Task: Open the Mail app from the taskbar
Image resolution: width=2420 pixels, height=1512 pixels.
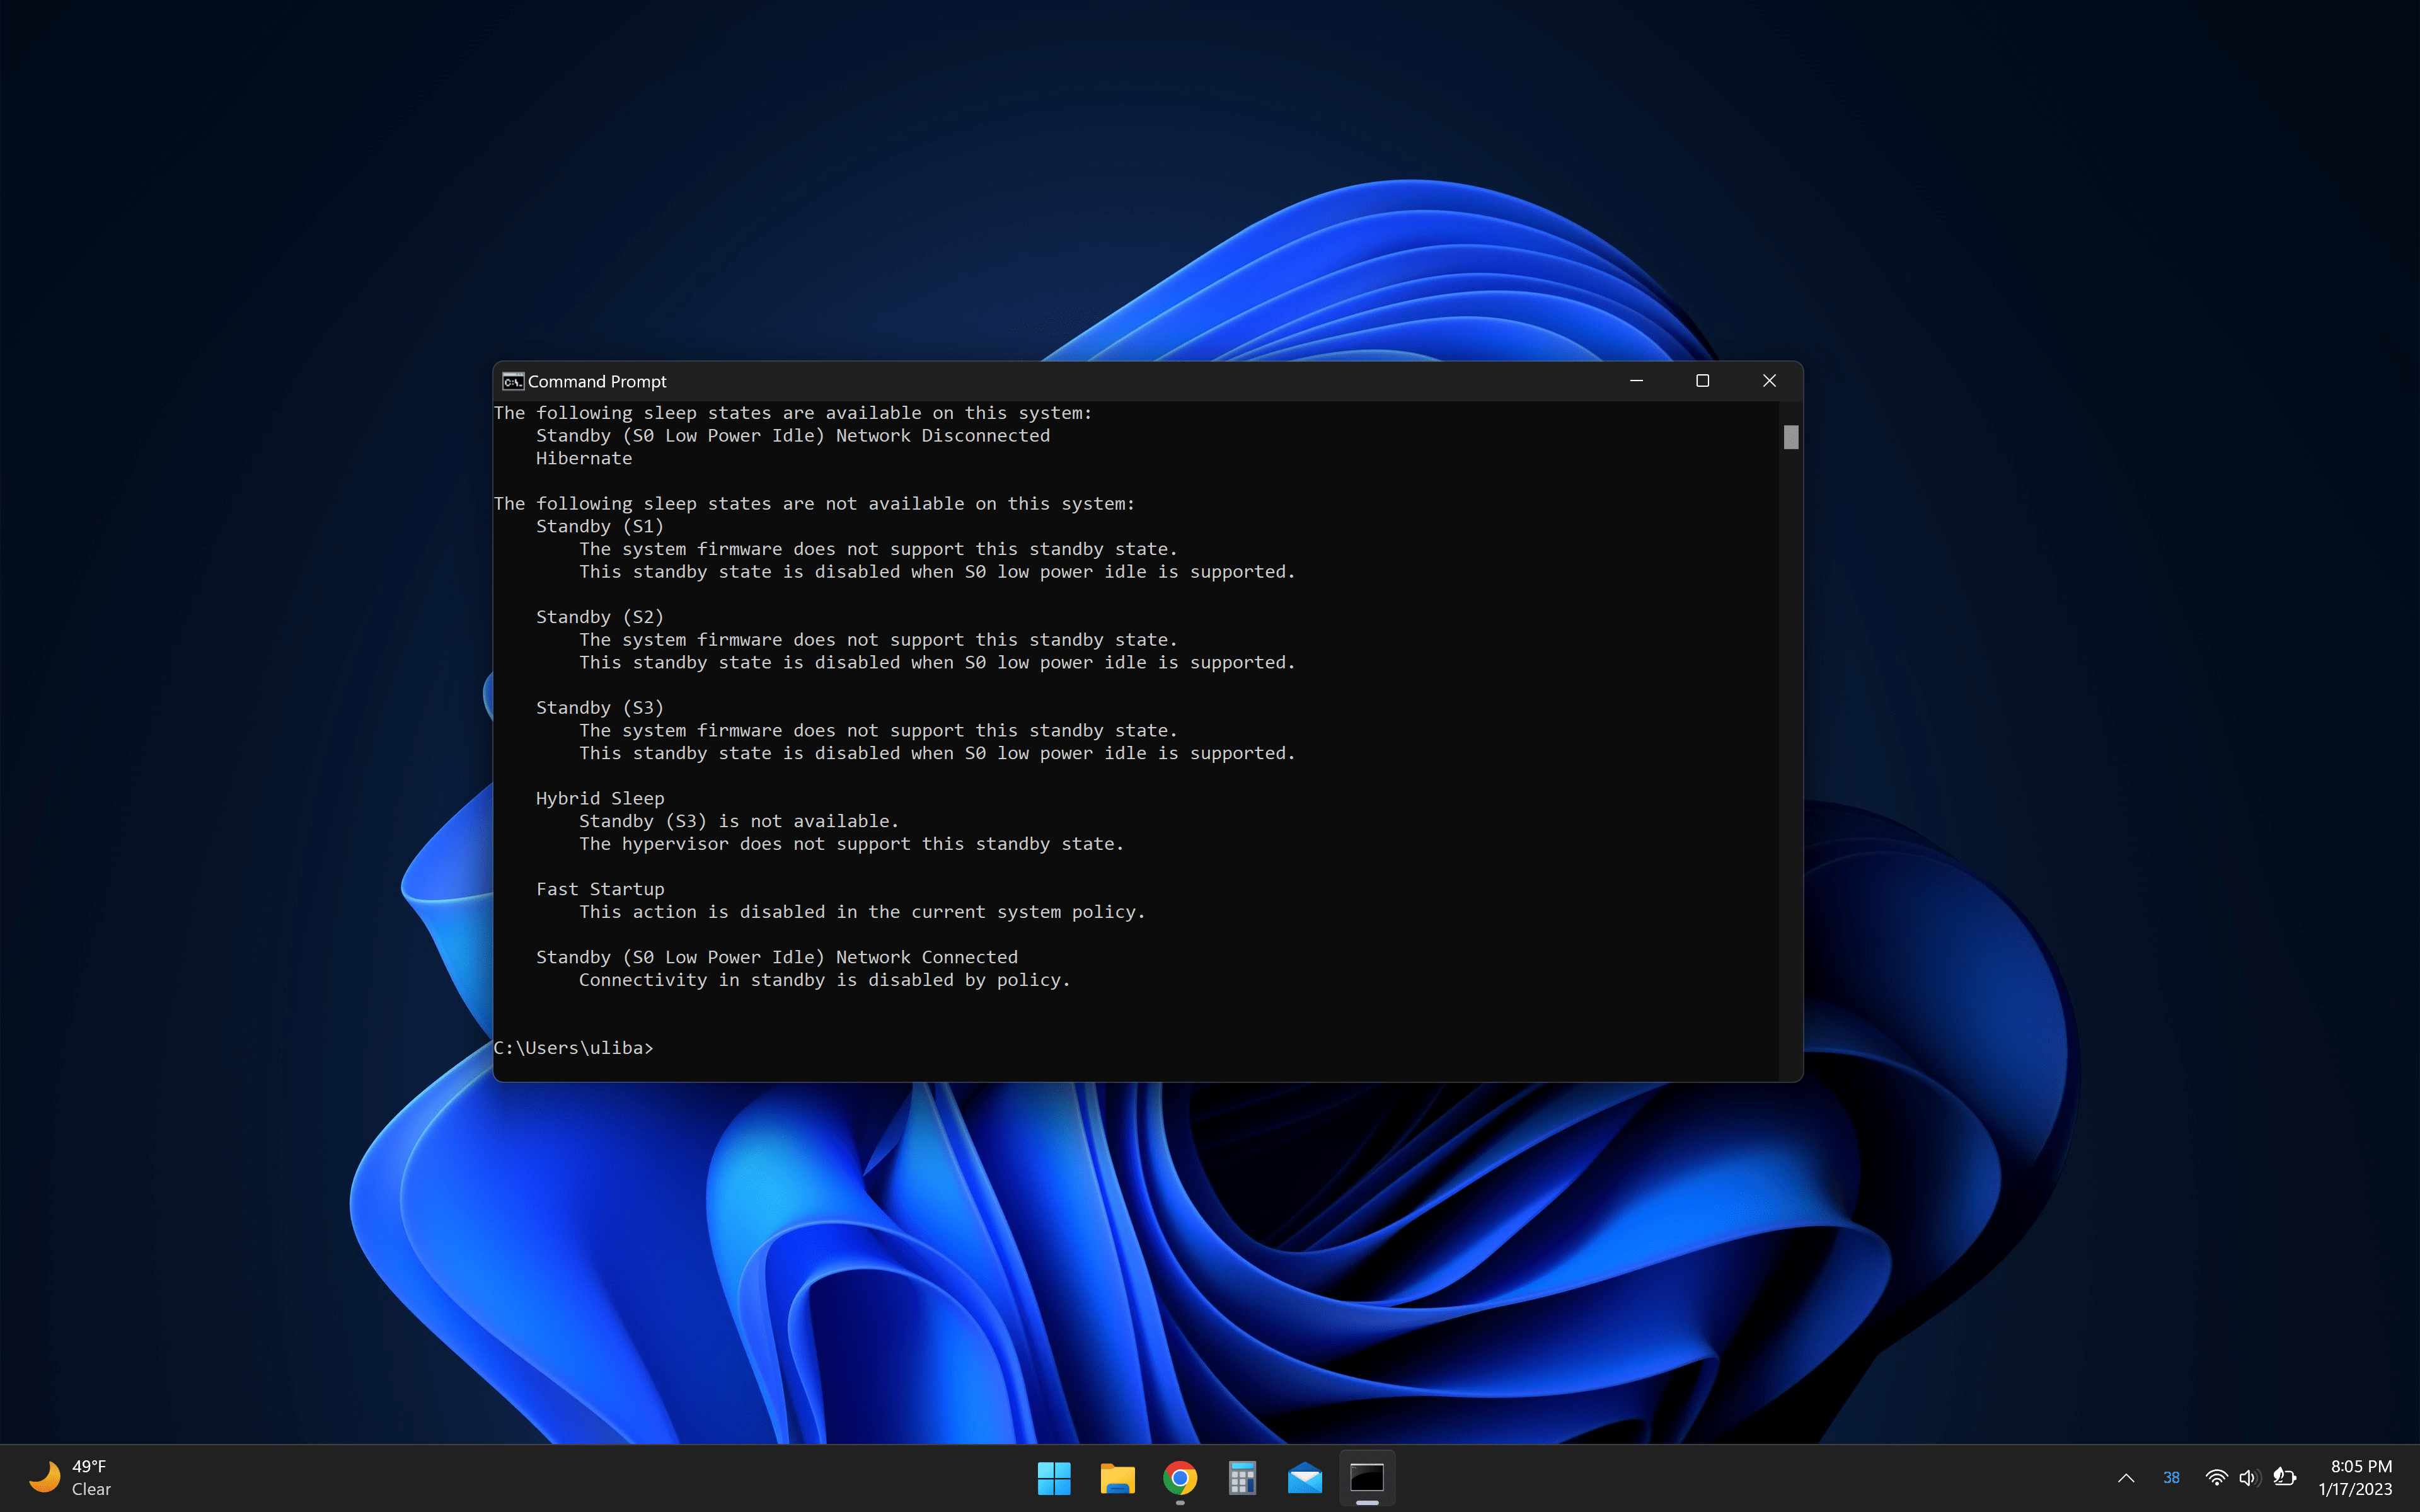Action: tap(1305, 1477)
